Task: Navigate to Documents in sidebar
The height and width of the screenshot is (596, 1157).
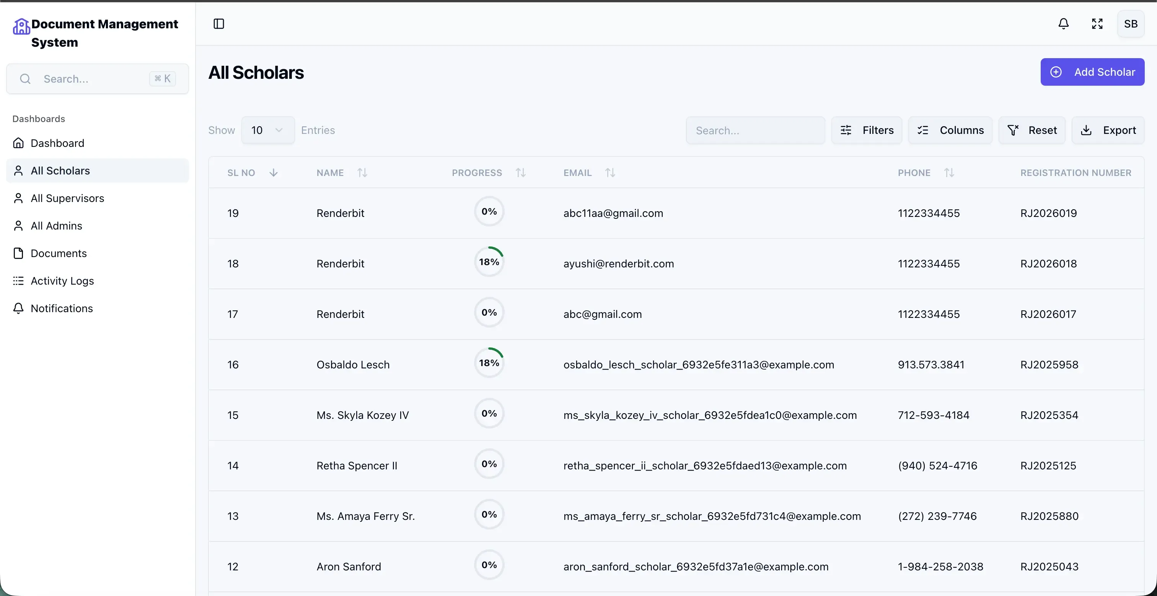Action: [59, 253]
